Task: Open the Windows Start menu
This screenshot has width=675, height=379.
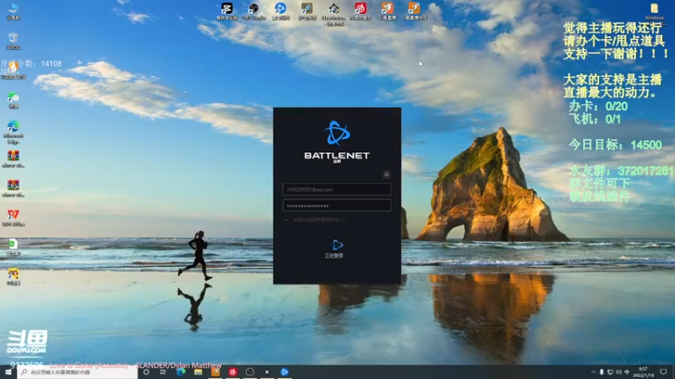Action: tap(8, 372)
